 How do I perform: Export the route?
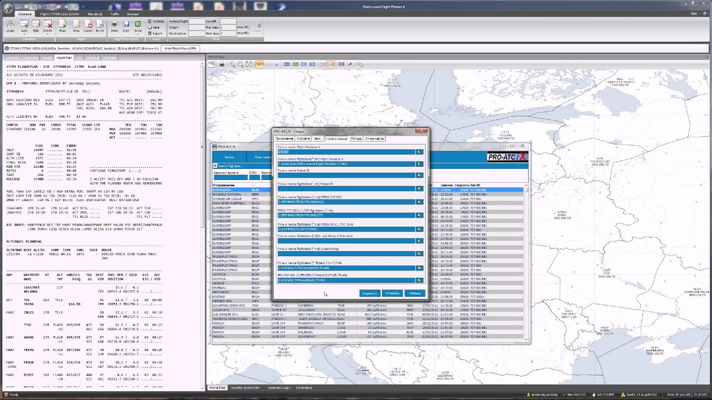click(155, 33)
